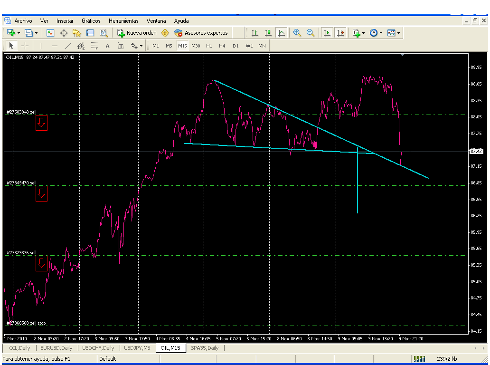Toggle chart auto scroll icon
Screen dimensions: 490x365
pos(327,33)
